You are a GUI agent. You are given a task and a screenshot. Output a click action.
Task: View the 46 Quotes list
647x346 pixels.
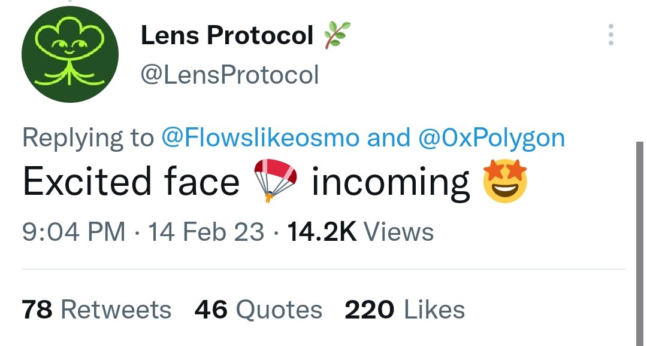click(x=258, y=310)
